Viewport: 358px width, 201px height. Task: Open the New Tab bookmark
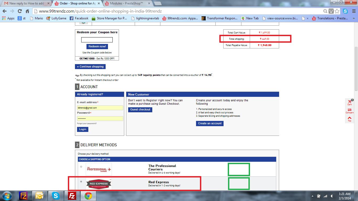click(x=250, y=18)
